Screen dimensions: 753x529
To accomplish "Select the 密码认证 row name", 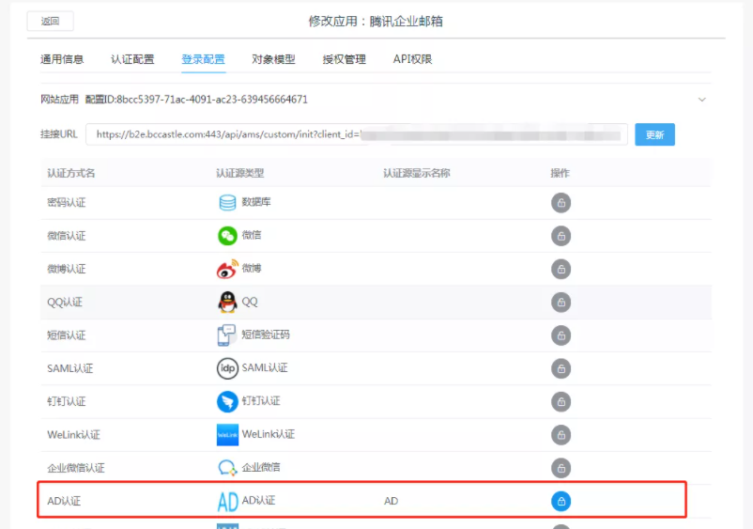I will point(67,203).
